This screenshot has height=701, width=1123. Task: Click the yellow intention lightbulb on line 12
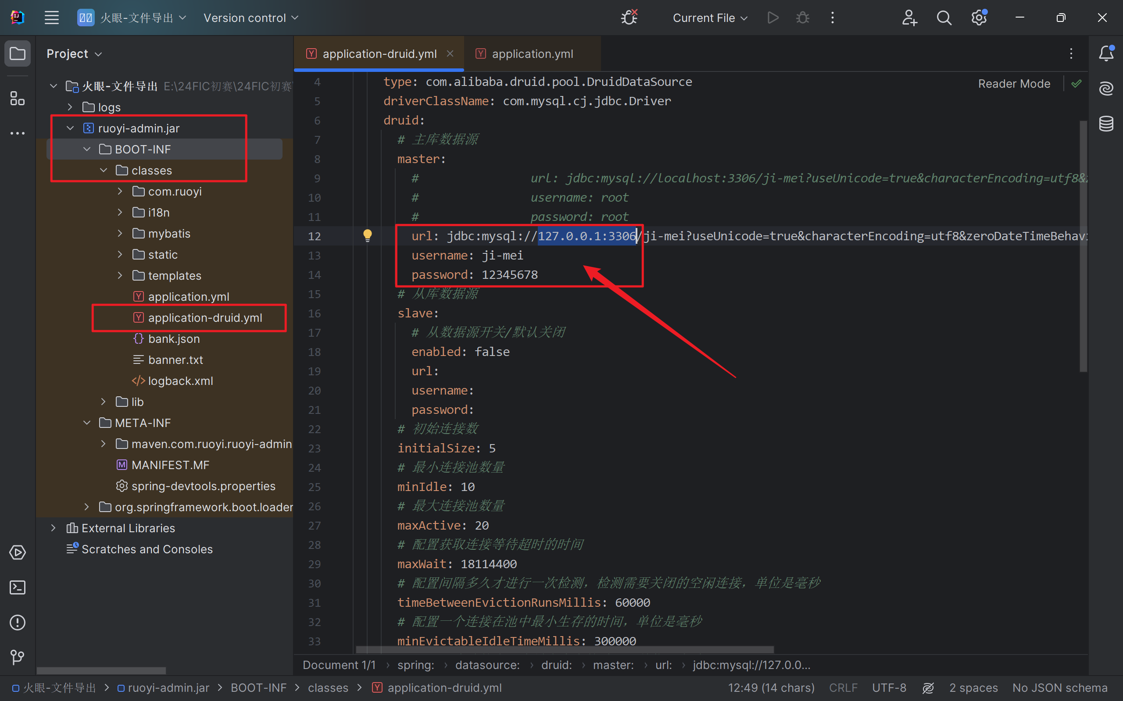(367, 235)
